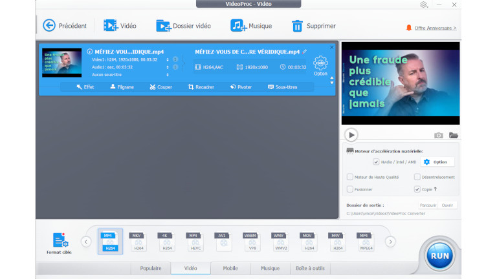Show info for the Video1 track
497x279 pixels.
[x=175, y=59]
